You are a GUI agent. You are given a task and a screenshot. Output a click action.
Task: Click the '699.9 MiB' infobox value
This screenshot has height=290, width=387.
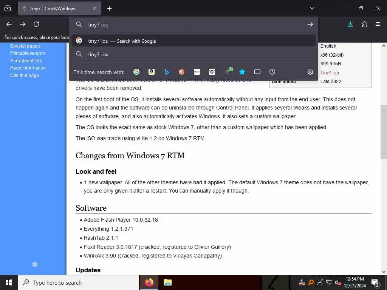(x=330, y=63)
